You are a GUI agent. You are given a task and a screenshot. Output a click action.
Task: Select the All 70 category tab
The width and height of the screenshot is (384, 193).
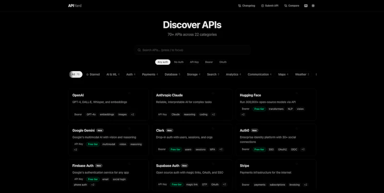coord(76,74)
